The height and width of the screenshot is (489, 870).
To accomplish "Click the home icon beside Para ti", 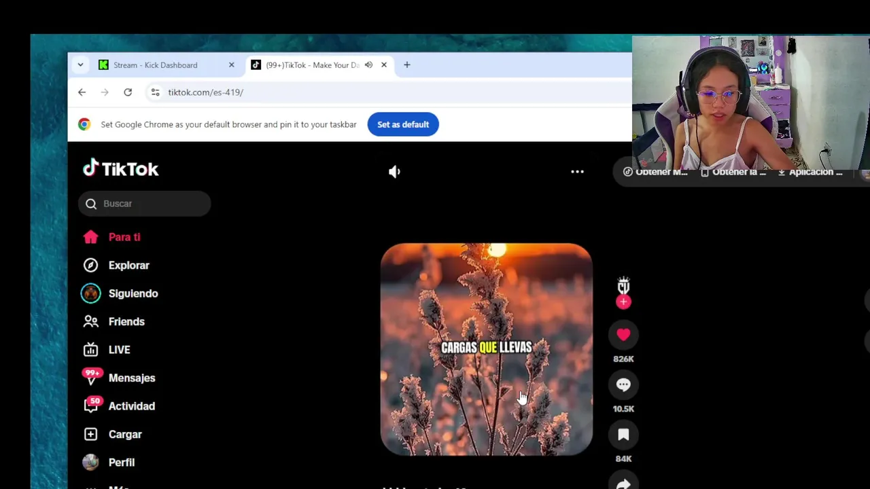I will 90,237.
